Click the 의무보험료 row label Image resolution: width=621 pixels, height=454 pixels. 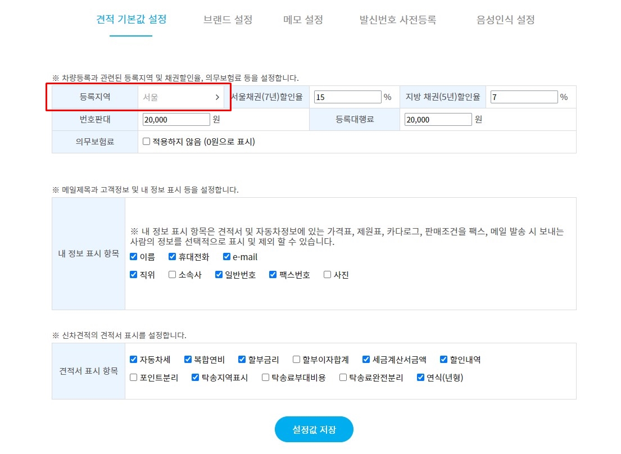point(95,142)
